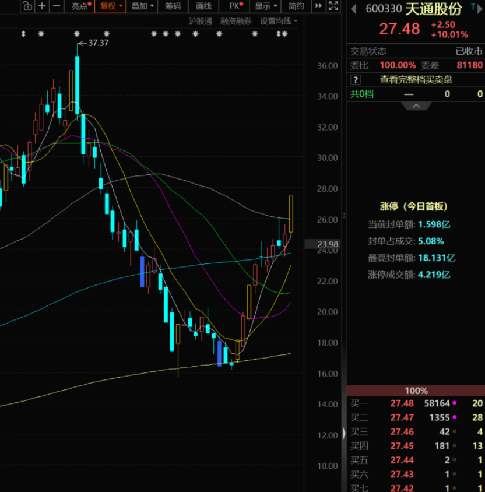Click the panel splitter handle beside chart
485x492 pixels.
click(x=344, y=215)
